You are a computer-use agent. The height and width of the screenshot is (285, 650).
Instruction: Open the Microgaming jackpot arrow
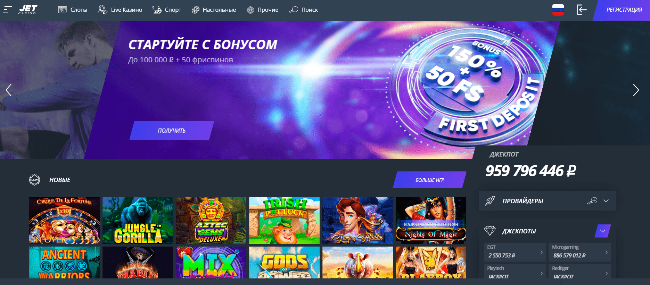[606, 252]
